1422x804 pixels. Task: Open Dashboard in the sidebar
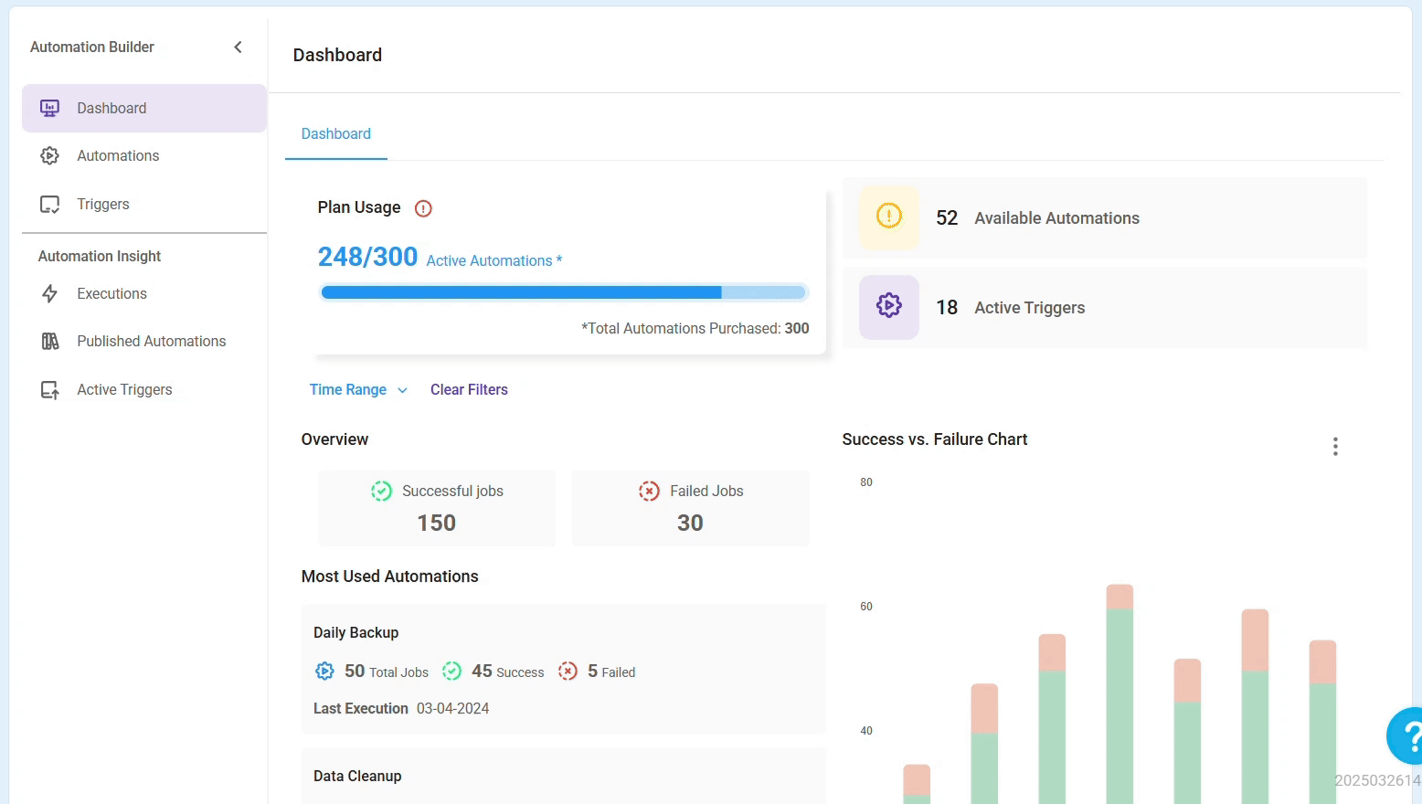click(144, 108)
